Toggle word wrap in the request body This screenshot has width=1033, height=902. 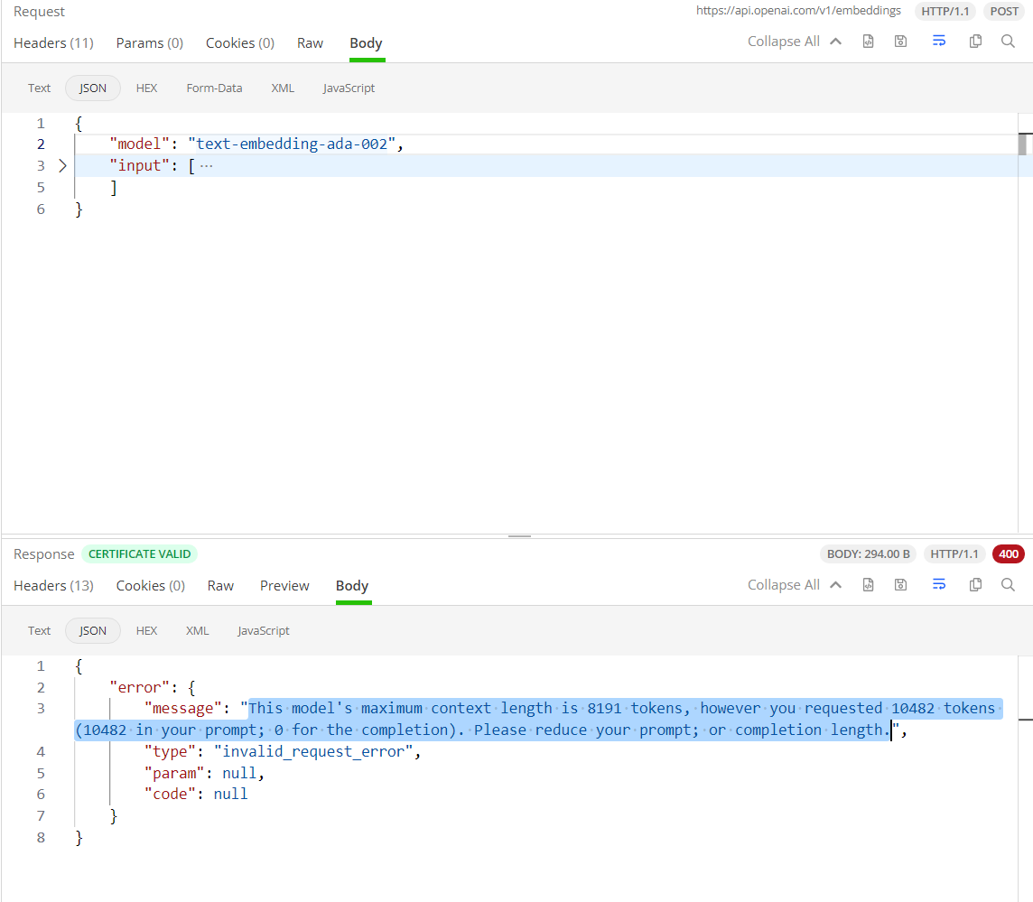939,42
